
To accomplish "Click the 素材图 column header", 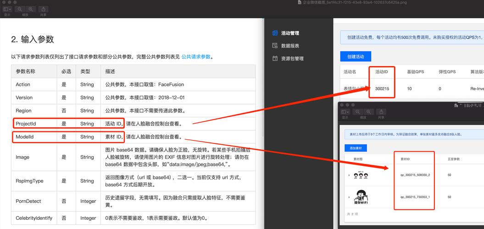I will point(358,159).
